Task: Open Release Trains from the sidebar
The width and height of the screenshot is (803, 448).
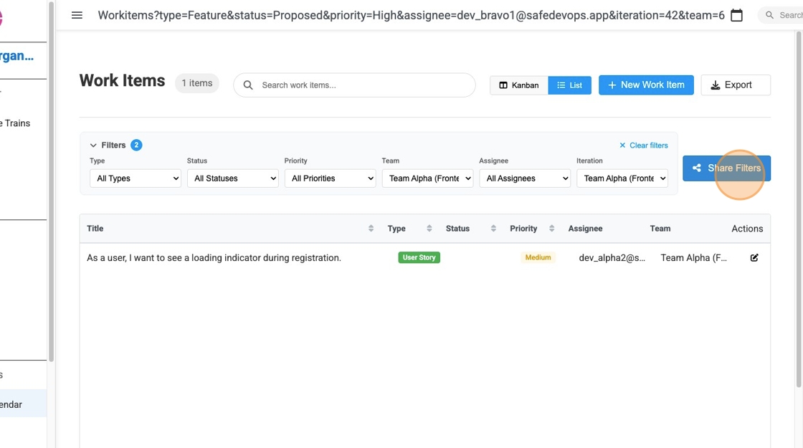Action: [x=14, y=123]
